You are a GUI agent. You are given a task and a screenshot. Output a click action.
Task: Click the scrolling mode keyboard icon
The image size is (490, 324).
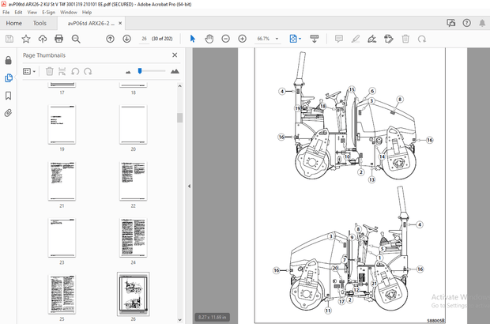(315, 39)
